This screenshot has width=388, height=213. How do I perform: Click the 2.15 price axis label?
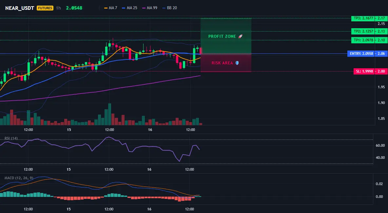(x=381, y=24)
